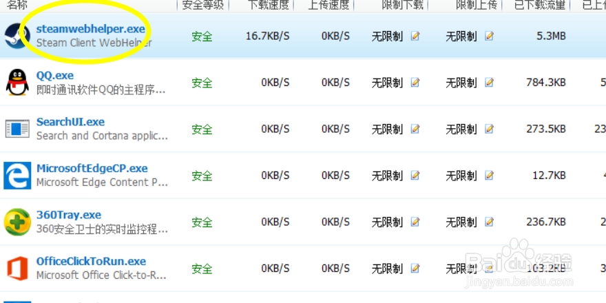Edit download limit for MicrosoftEdgeCP.exe
Viewport: 606px width, 303px height.
click(415, 176)
